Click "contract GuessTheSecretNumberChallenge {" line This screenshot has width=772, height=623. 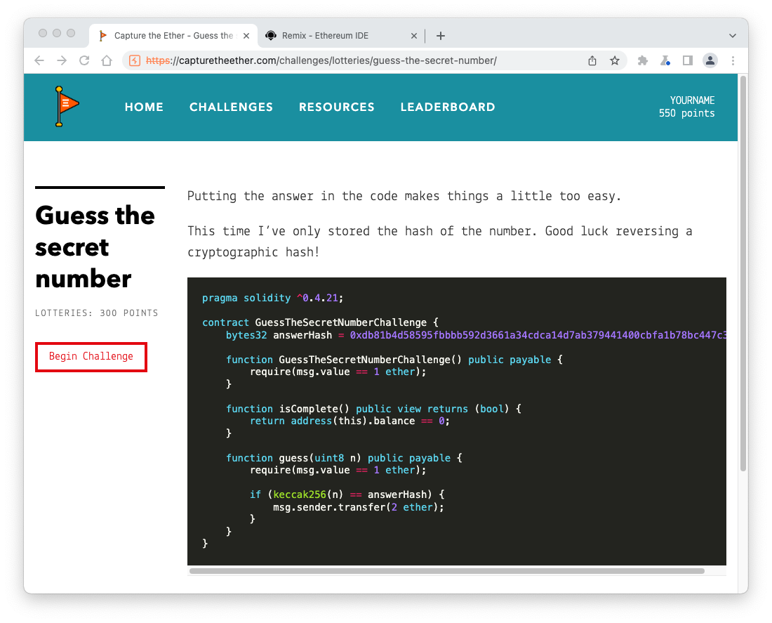pos(320,322)
